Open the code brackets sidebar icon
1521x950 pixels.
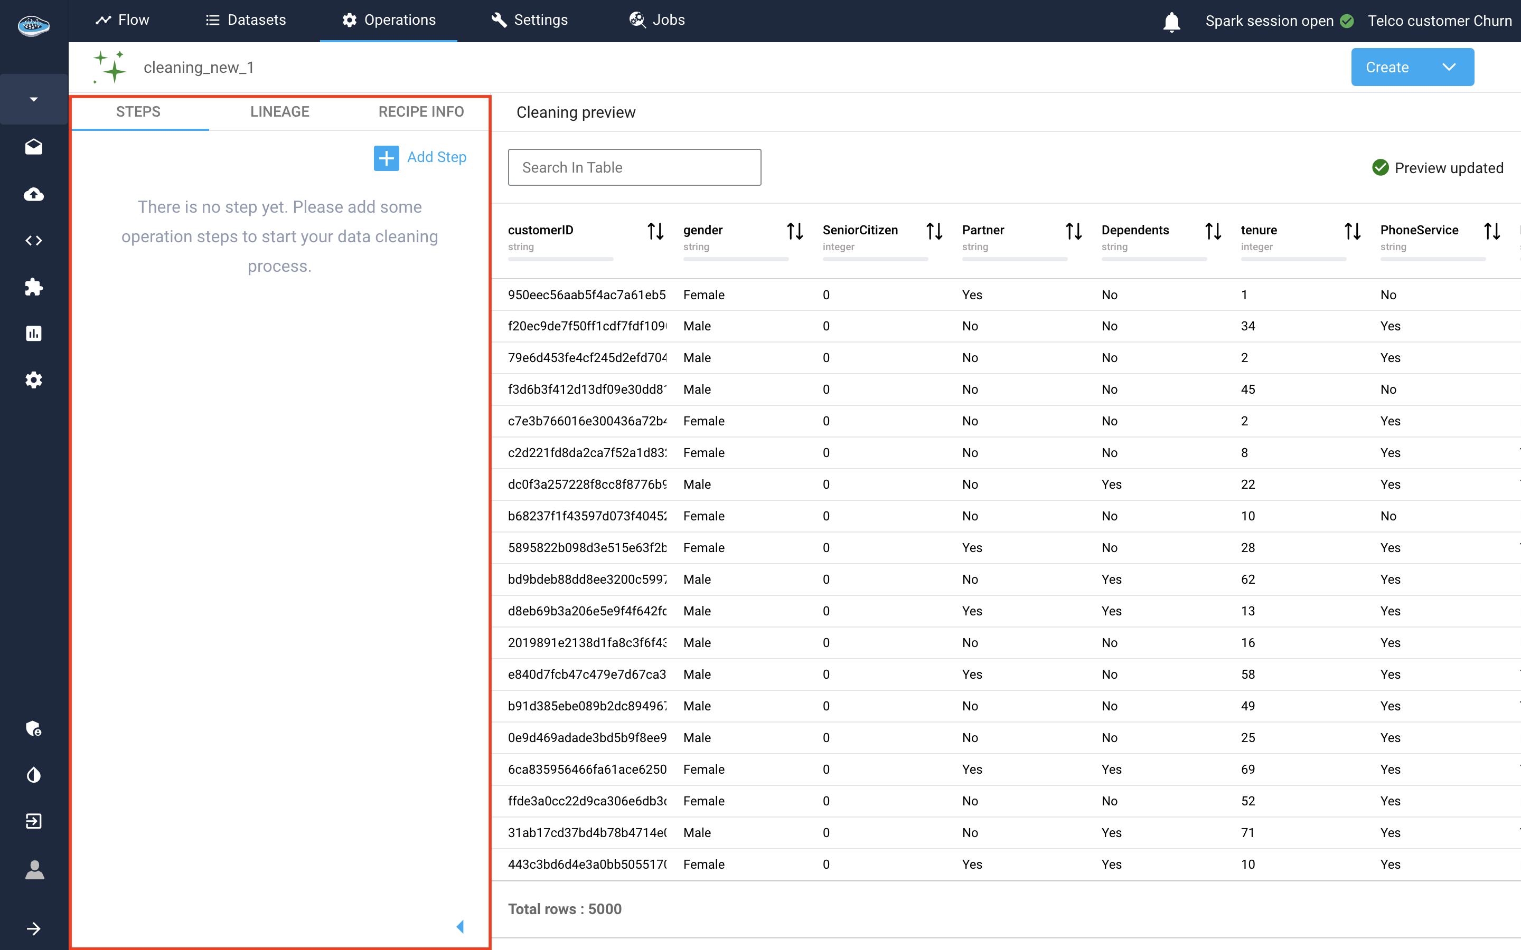[x=33, y=241]
